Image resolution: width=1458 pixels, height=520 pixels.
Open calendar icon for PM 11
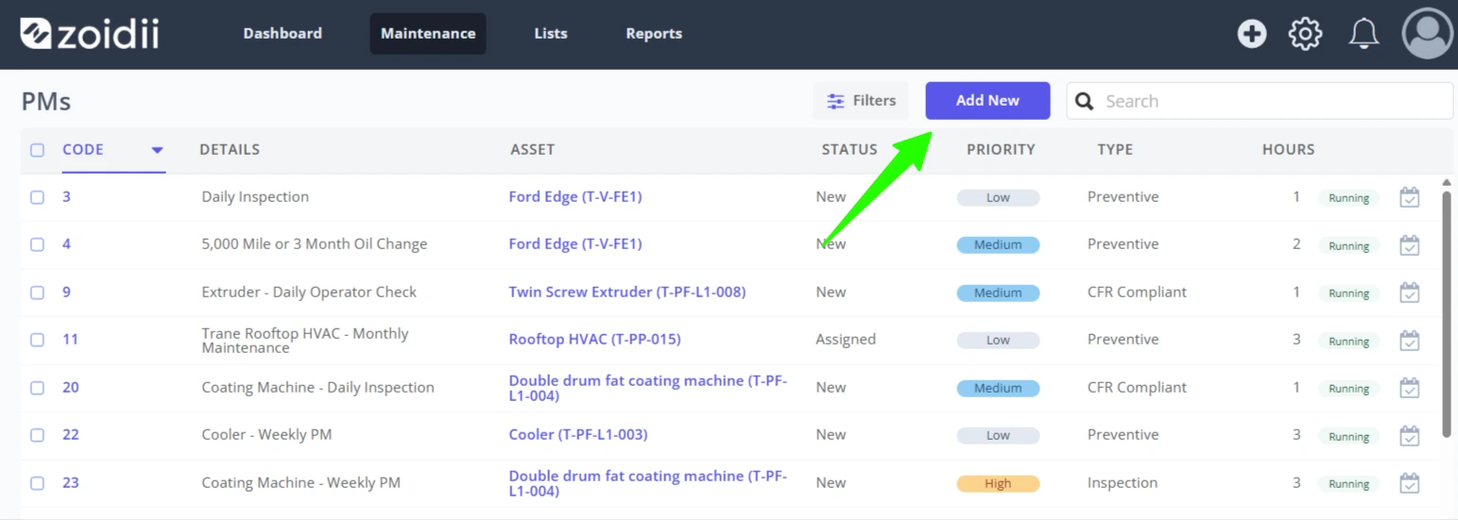(1409, 340)
